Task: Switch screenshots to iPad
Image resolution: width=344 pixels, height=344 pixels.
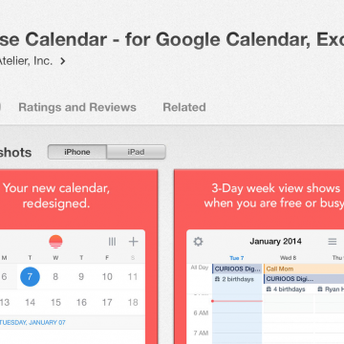Action: coord(136,152)
